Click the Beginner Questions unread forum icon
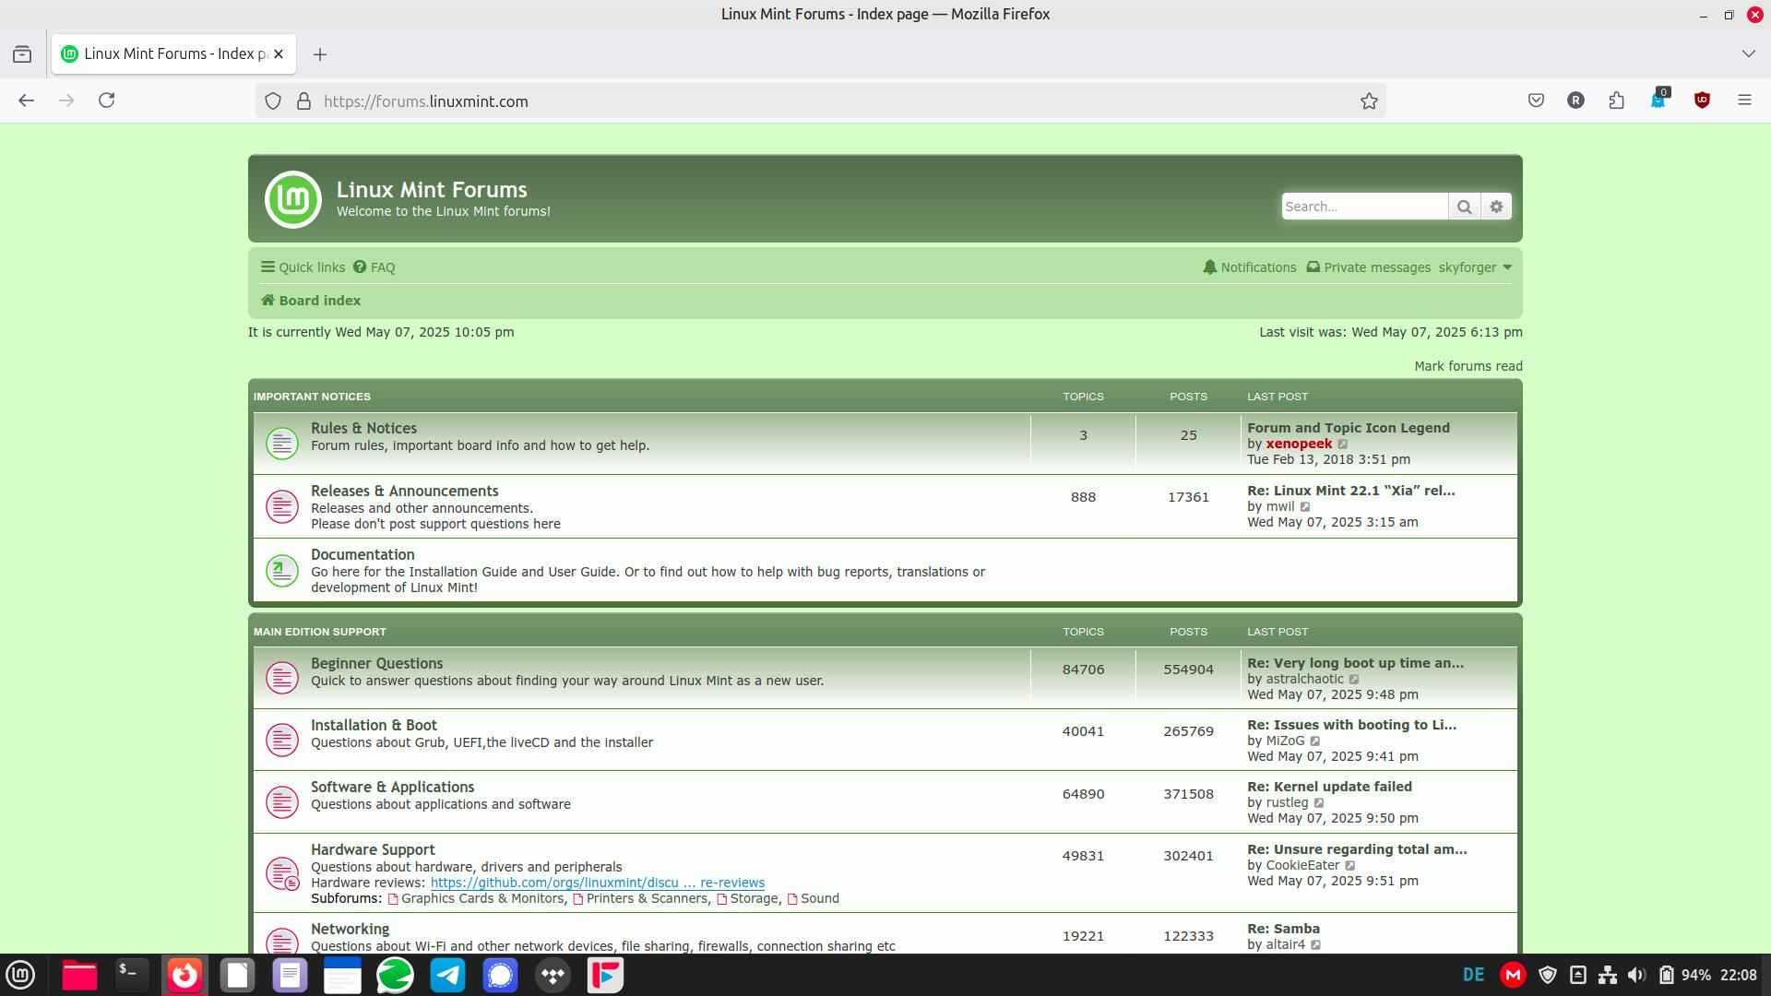Screen dimensions: 1771x996 (282, 678)
